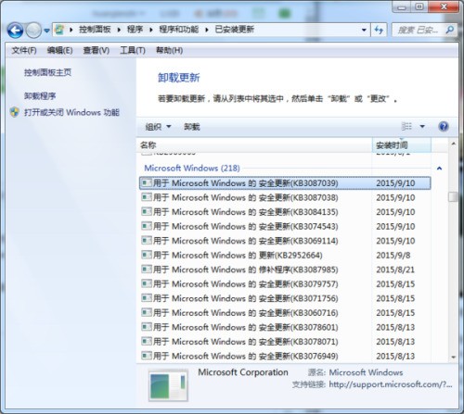Click the vertical scrollbar thumb in list
Viewport: 464px width, 414px height.
click(453, 196)
